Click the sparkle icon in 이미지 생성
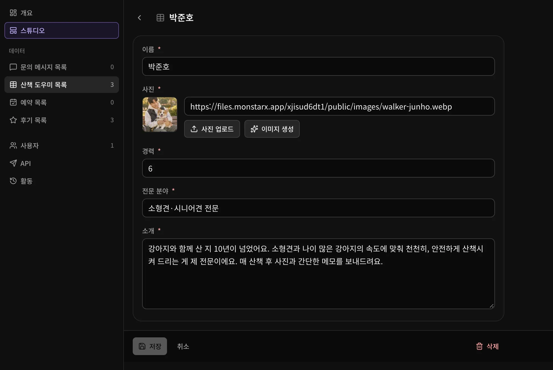 tap(254, 129)
